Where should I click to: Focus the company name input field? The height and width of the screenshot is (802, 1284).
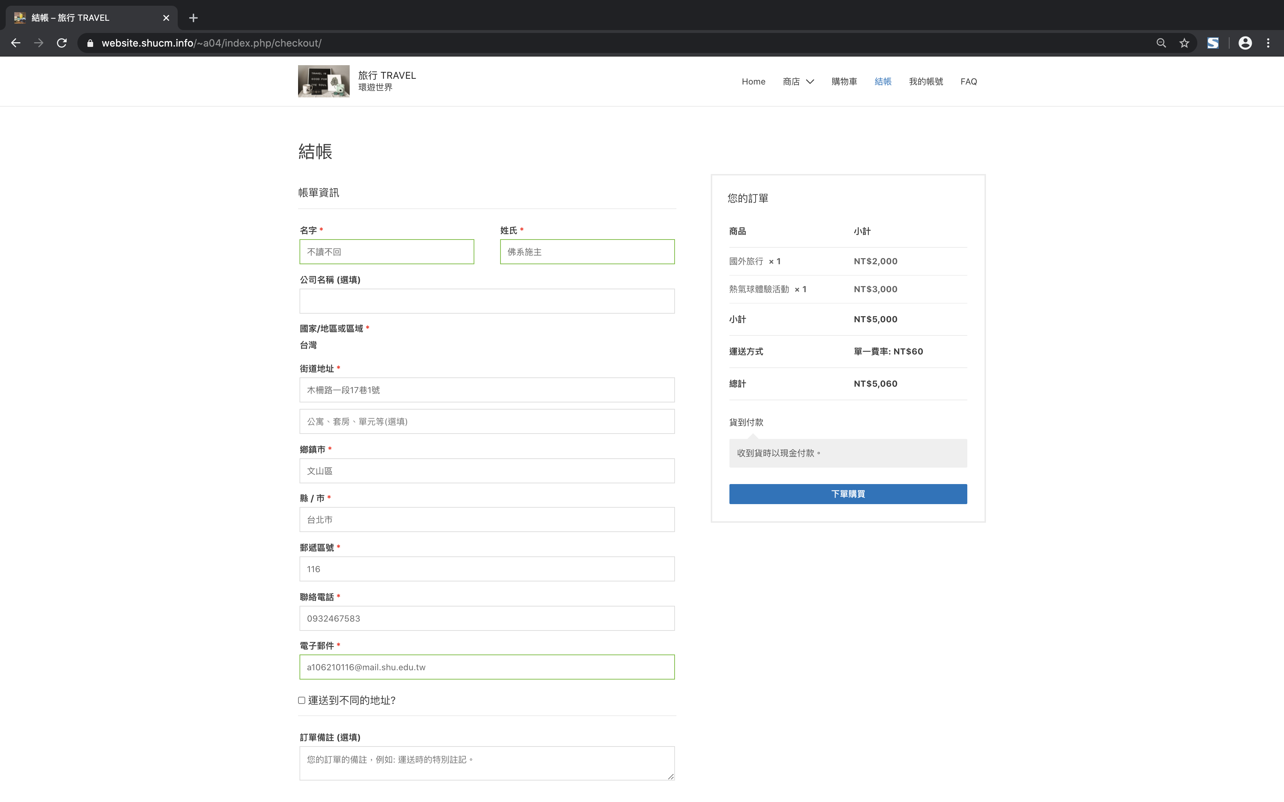click(x=487, y=301)
